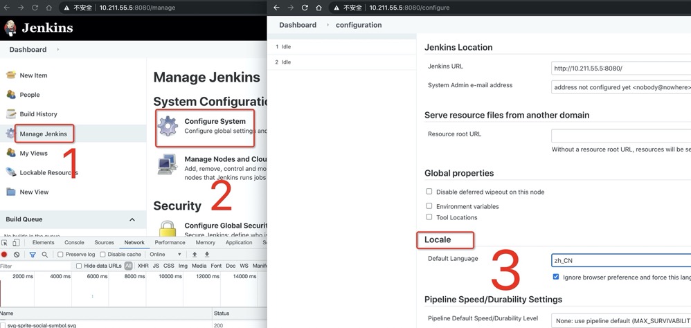Toggle the network filter funnel icon
The height and width of the screenshot is (328, 691).
point(32,255)
